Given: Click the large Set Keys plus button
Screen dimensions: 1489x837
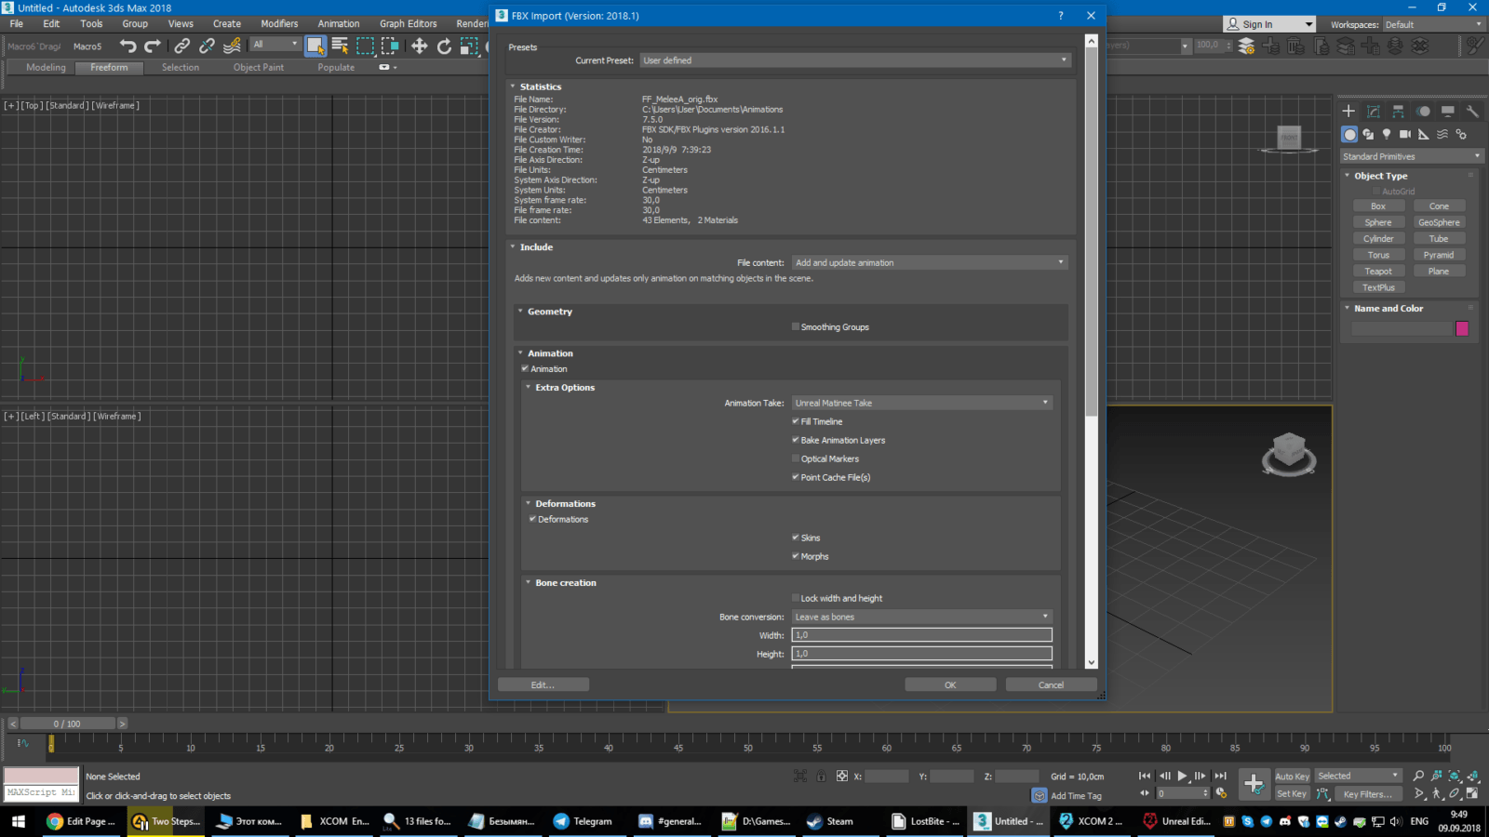Looking at the screenshot, I should pos(1254,784).
